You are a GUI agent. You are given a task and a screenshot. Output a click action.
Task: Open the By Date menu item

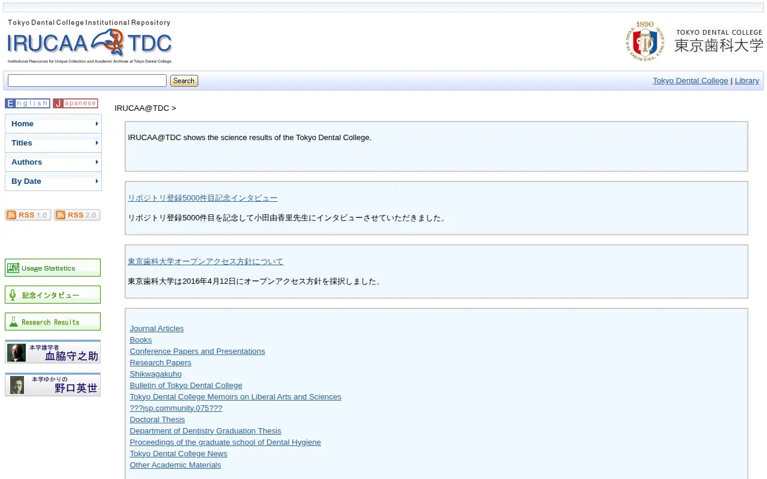pyautogui.click(x=53, y=181)
